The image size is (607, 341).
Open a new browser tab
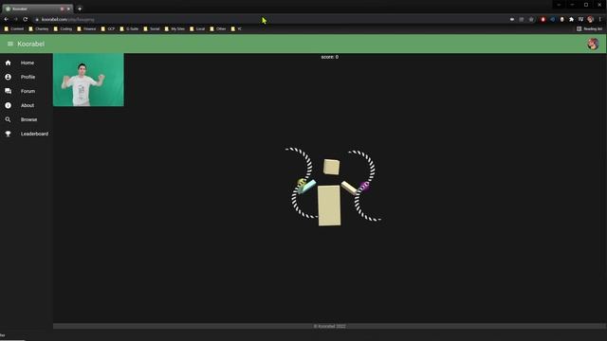click(80, 9)
